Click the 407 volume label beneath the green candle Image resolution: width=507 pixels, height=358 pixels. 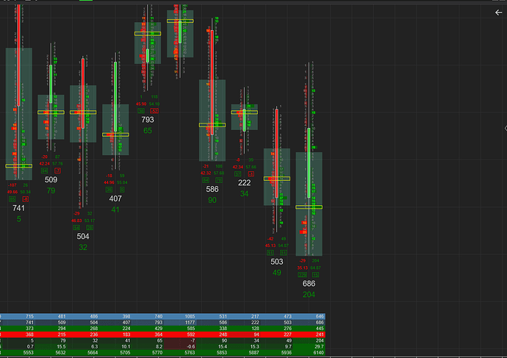115,198
